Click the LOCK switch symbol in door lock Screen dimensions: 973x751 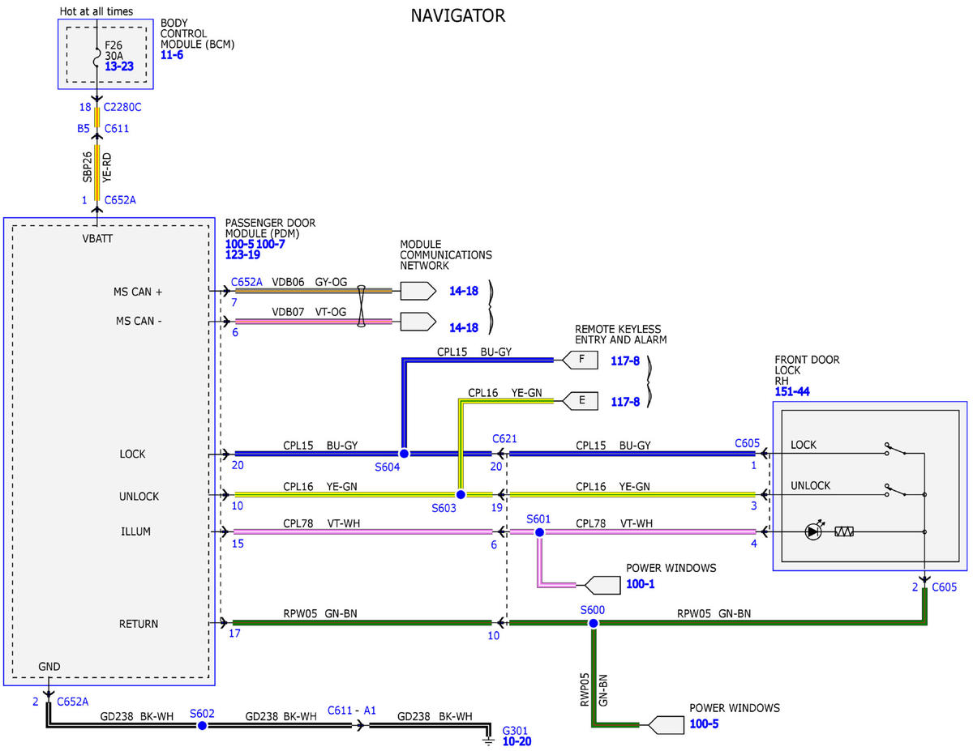pos(895,450)
